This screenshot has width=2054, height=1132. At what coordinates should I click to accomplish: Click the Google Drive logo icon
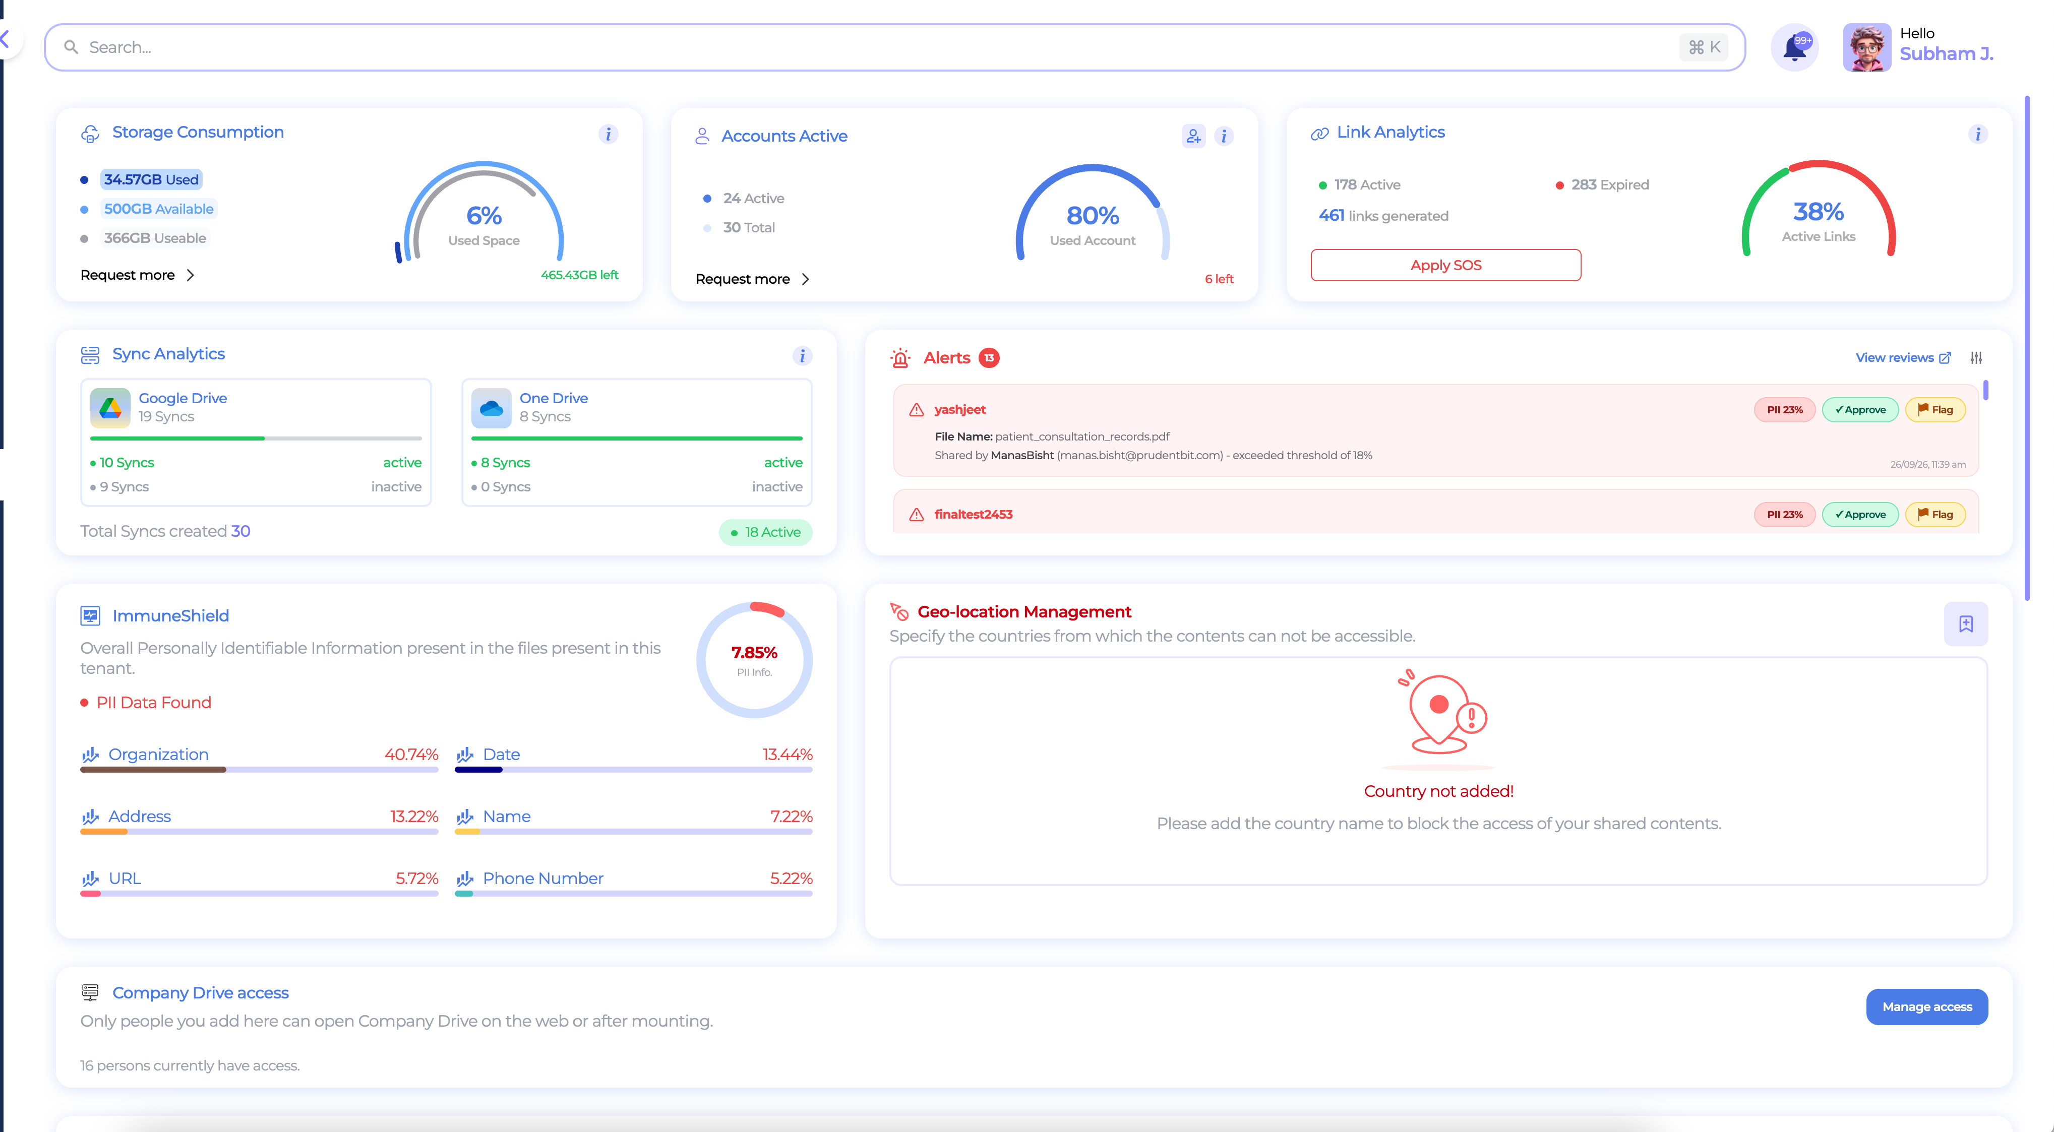(110, 408)
